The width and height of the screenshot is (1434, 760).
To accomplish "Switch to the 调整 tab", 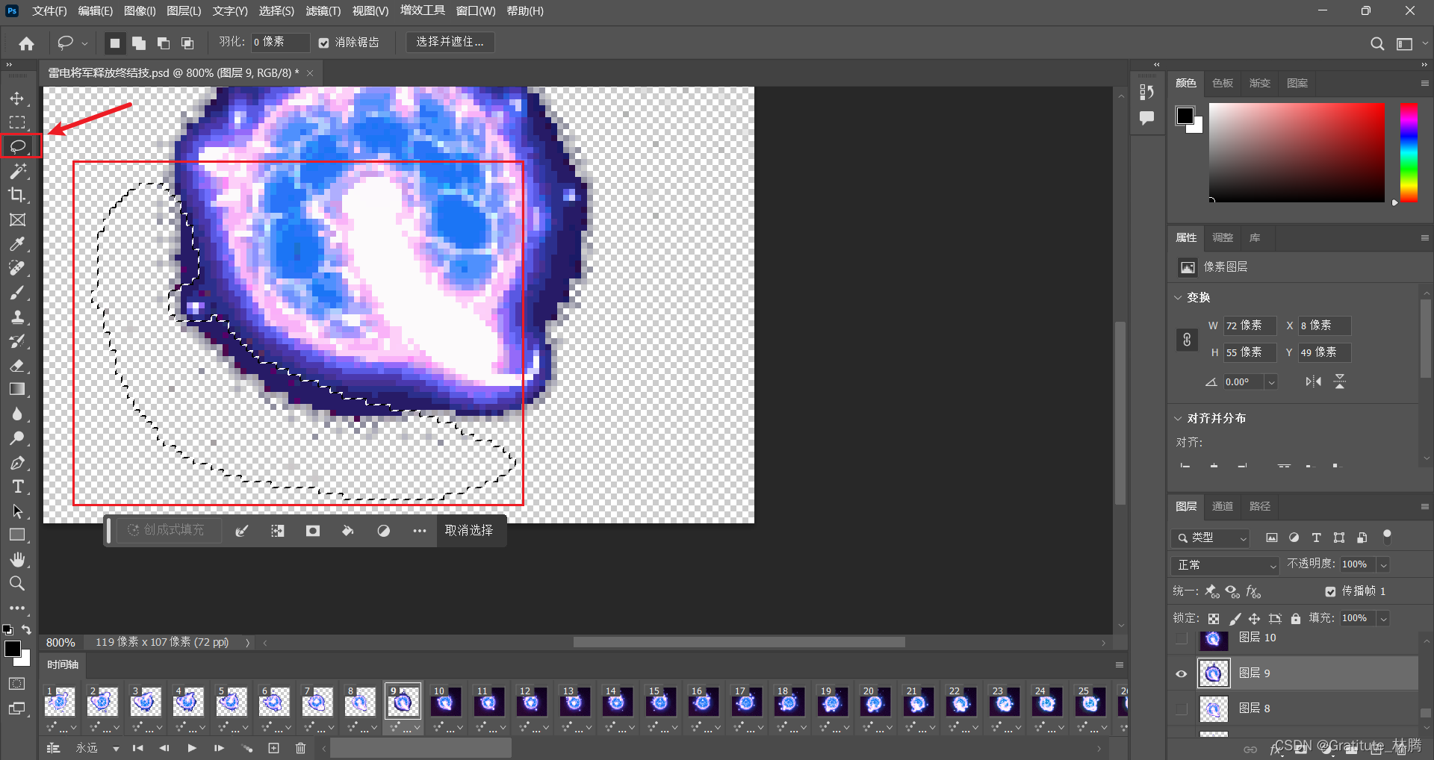I will [x=1223, y=237].
